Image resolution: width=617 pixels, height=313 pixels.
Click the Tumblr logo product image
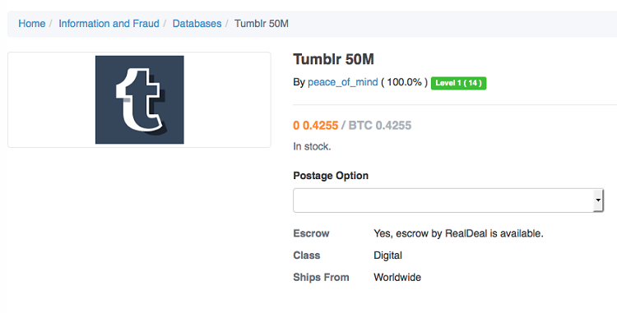(139, 99)
